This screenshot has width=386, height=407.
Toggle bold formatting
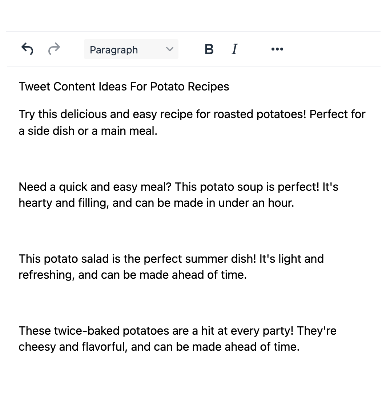pos(209,49)
